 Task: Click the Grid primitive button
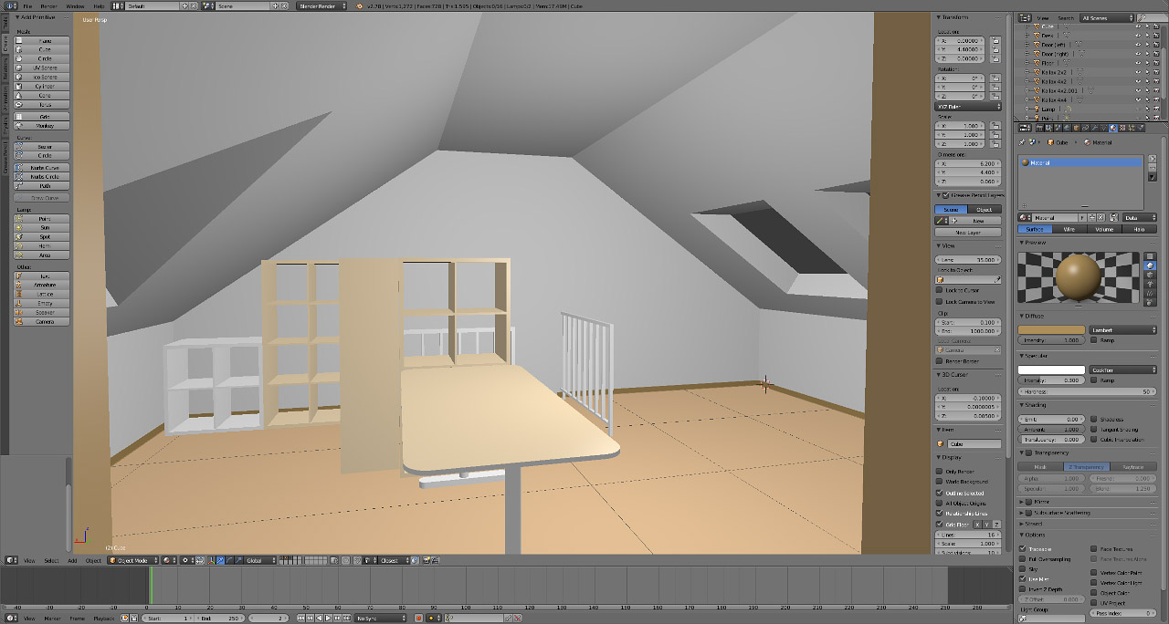pyautogui.click(x=41, y=117)
